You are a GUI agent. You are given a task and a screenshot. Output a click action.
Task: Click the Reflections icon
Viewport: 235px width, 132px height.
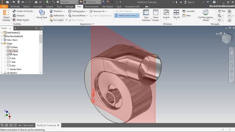(x=51, y=15)
